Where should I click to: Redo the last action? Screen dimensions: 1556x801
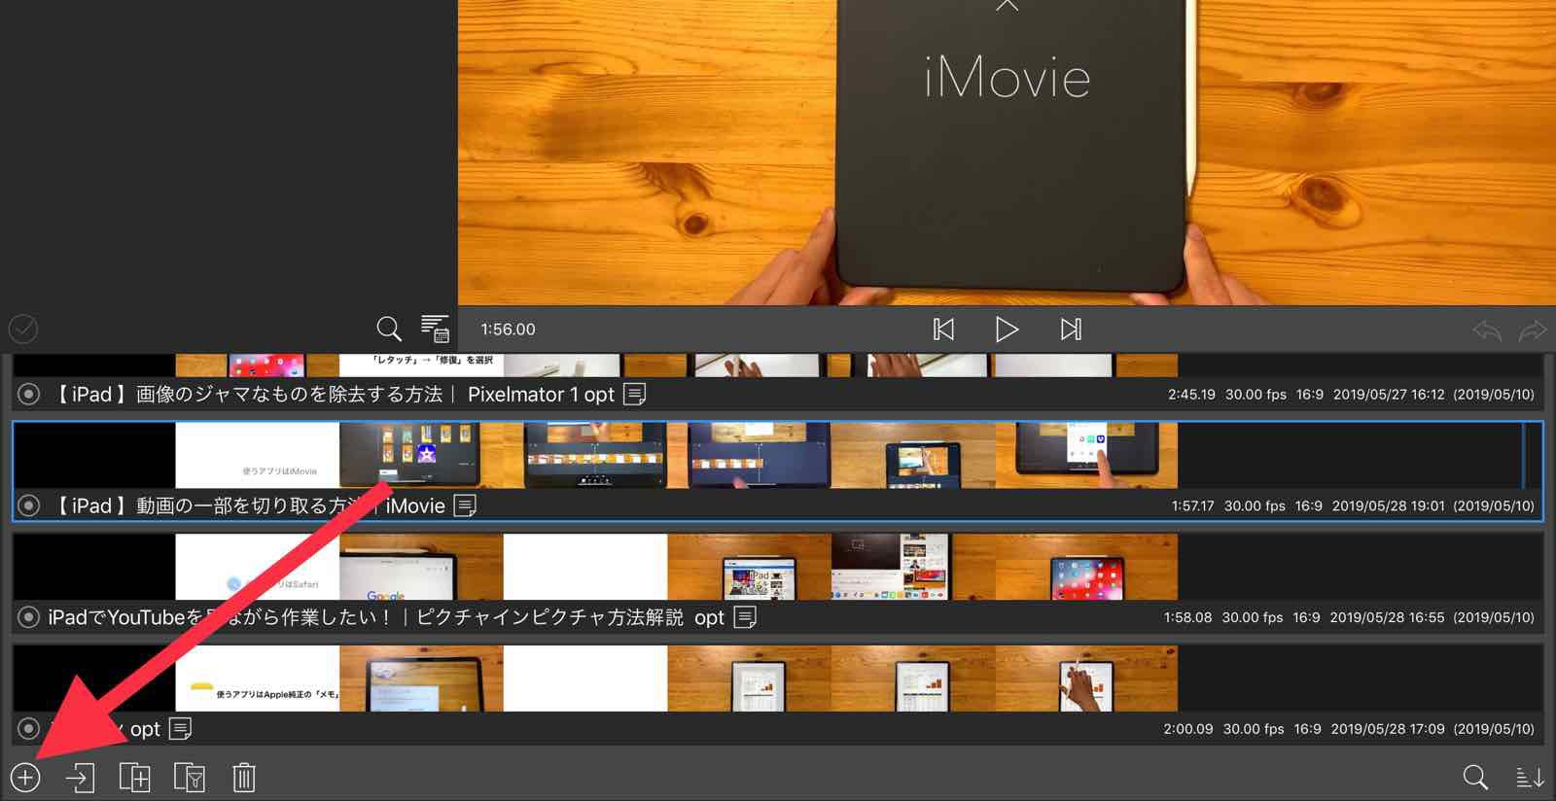[x=1533, y=331]
